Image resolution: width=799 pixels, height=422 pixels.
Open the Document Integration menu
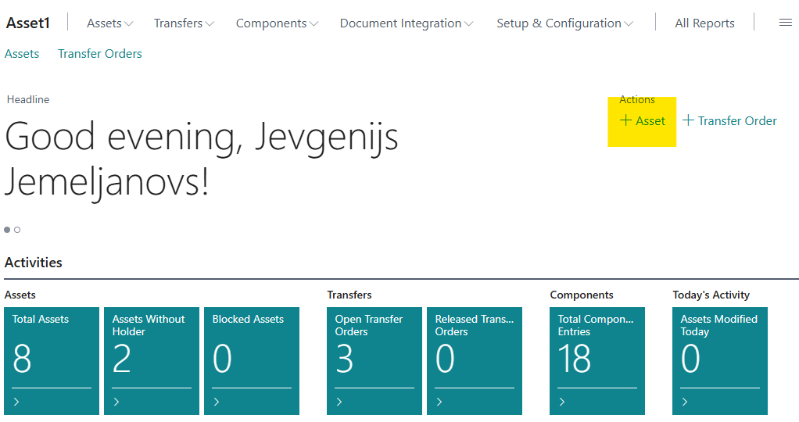click(x=407, y=23)
